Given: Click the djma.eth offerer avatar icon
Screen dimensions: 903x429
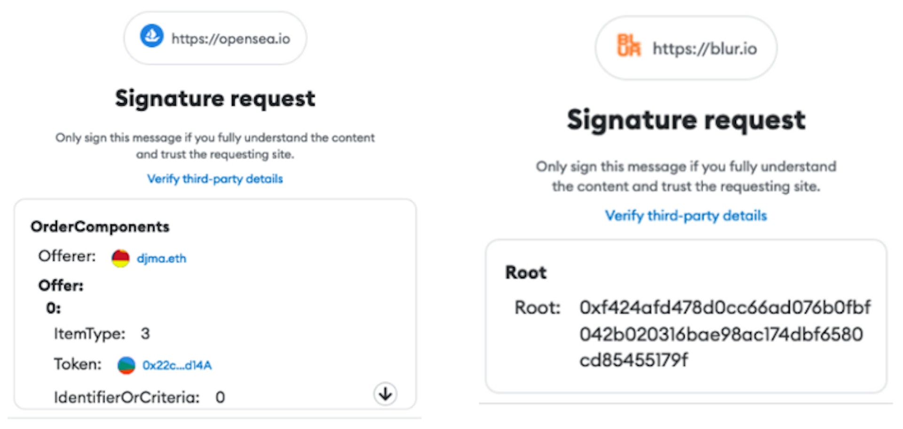Looking at the screenshot, I should pos(120,258).
